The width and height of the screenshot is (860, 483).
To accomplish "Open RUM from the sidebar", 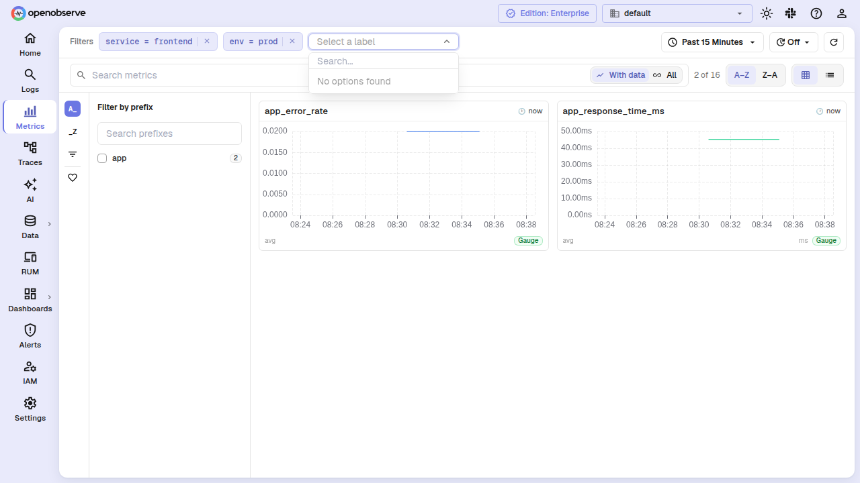I will point(30,263).
